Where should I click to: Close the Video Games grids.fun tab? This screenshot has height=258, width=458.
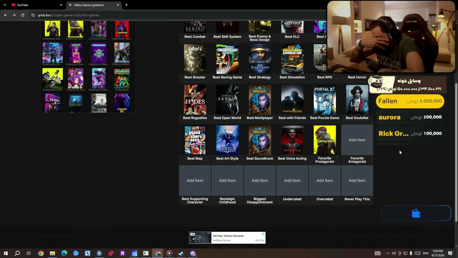[x=118, y=5]
